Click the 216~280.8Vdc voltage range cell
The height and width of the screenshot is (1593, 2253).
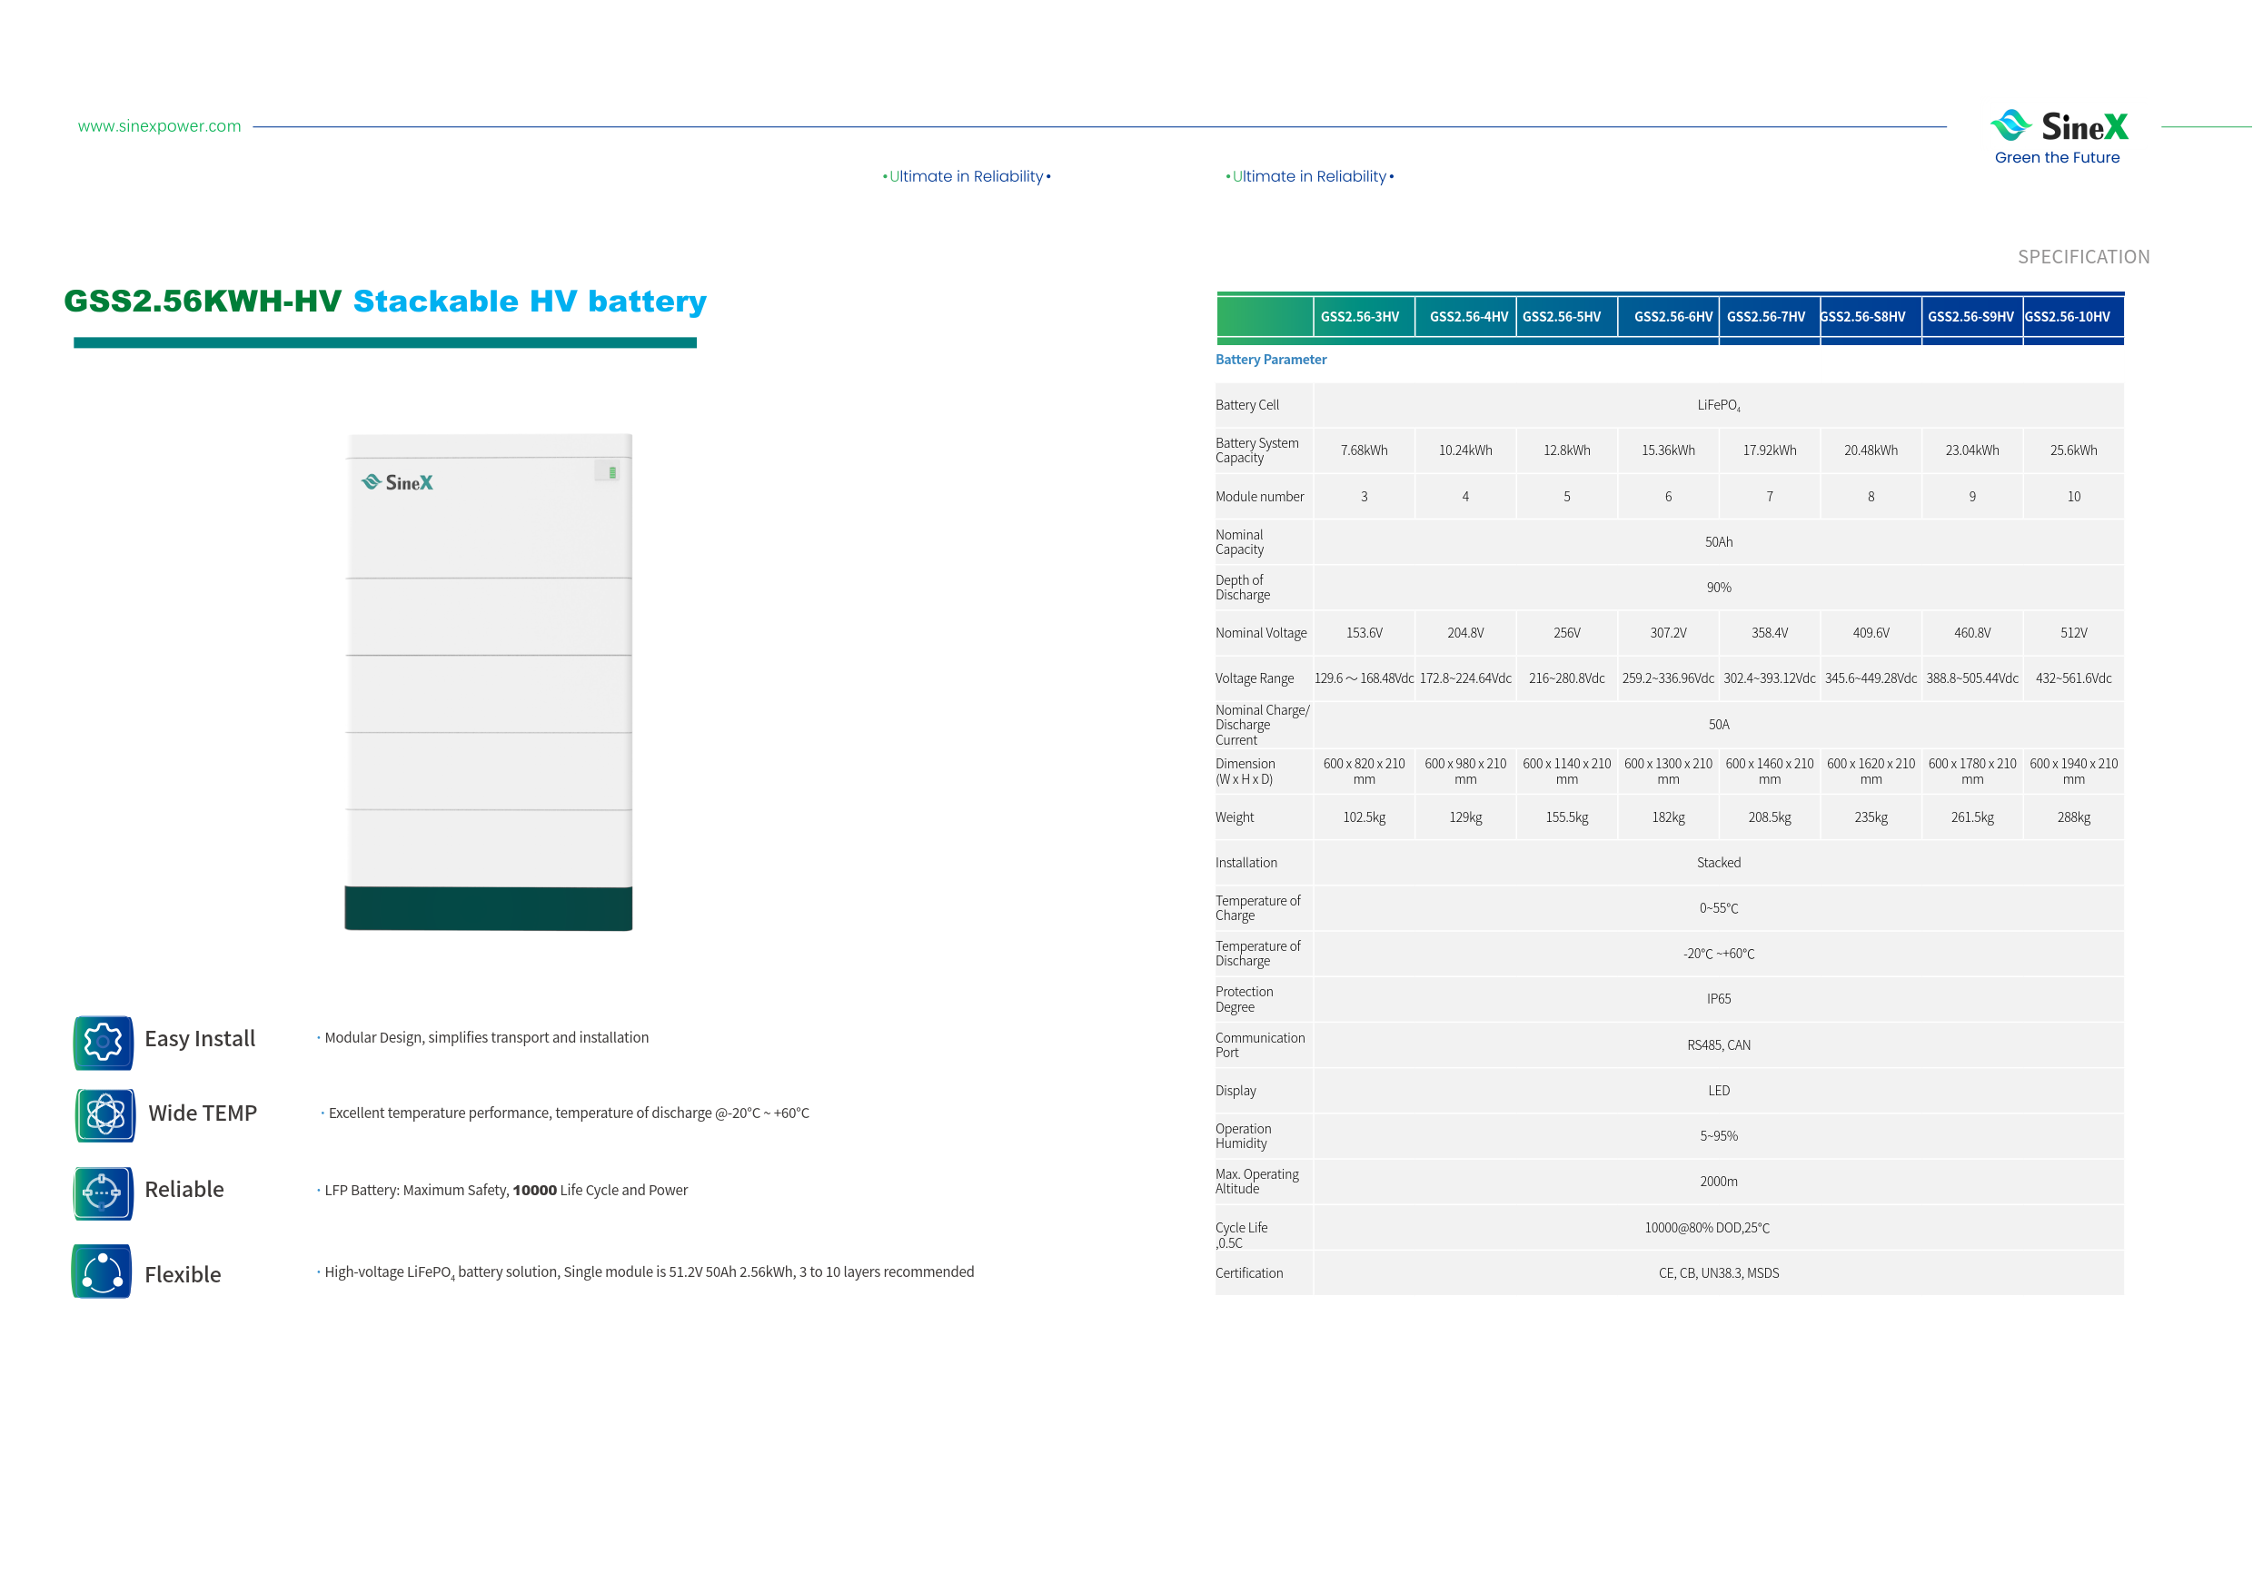[x=1566, y=678]
